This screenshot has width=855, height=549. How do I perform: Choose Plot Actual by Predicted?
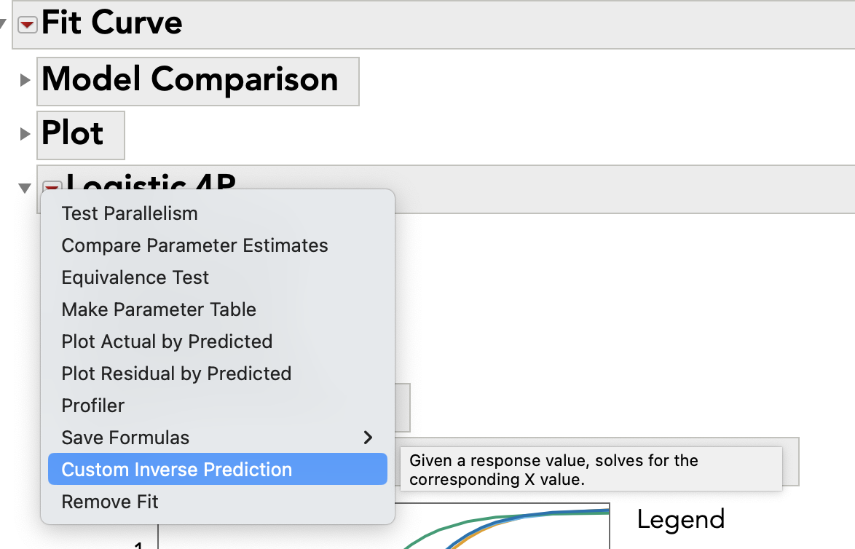(x=167, y=341)
